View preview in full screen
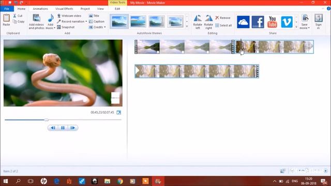 [119, 113]
